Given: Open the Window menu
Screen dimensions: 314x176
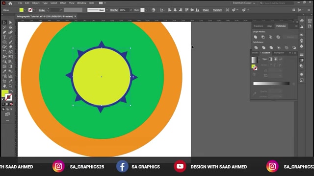Looking at the screenshot, I should pyautogui.click(x=81, y=3).
